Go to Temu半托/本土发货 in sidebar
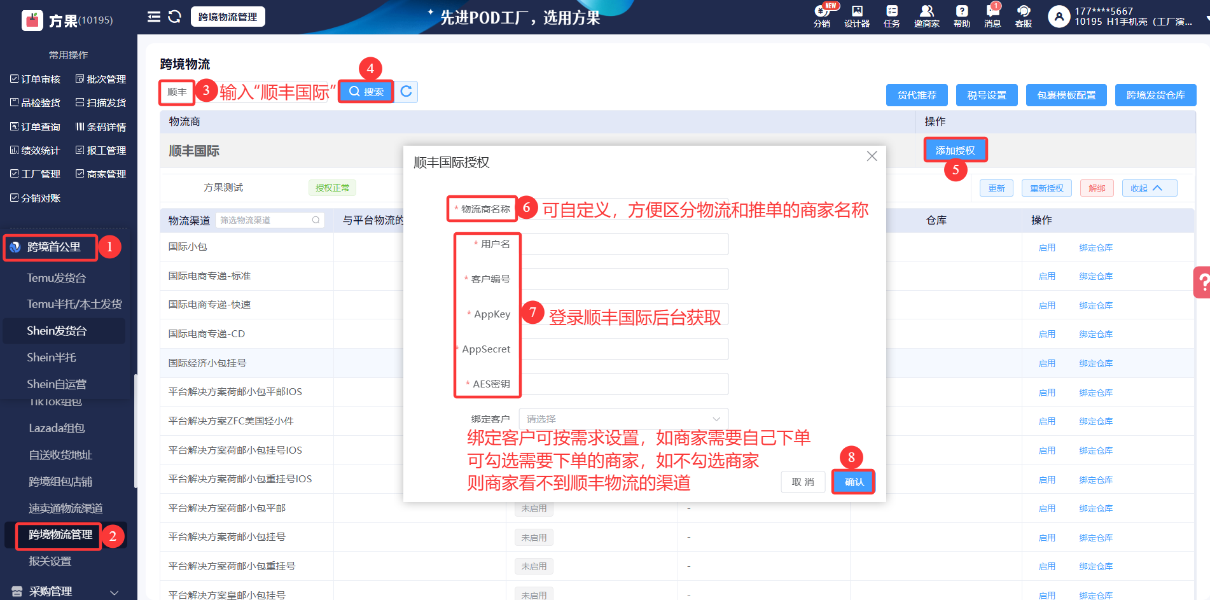1210x600 pixels. click(74, 304)
